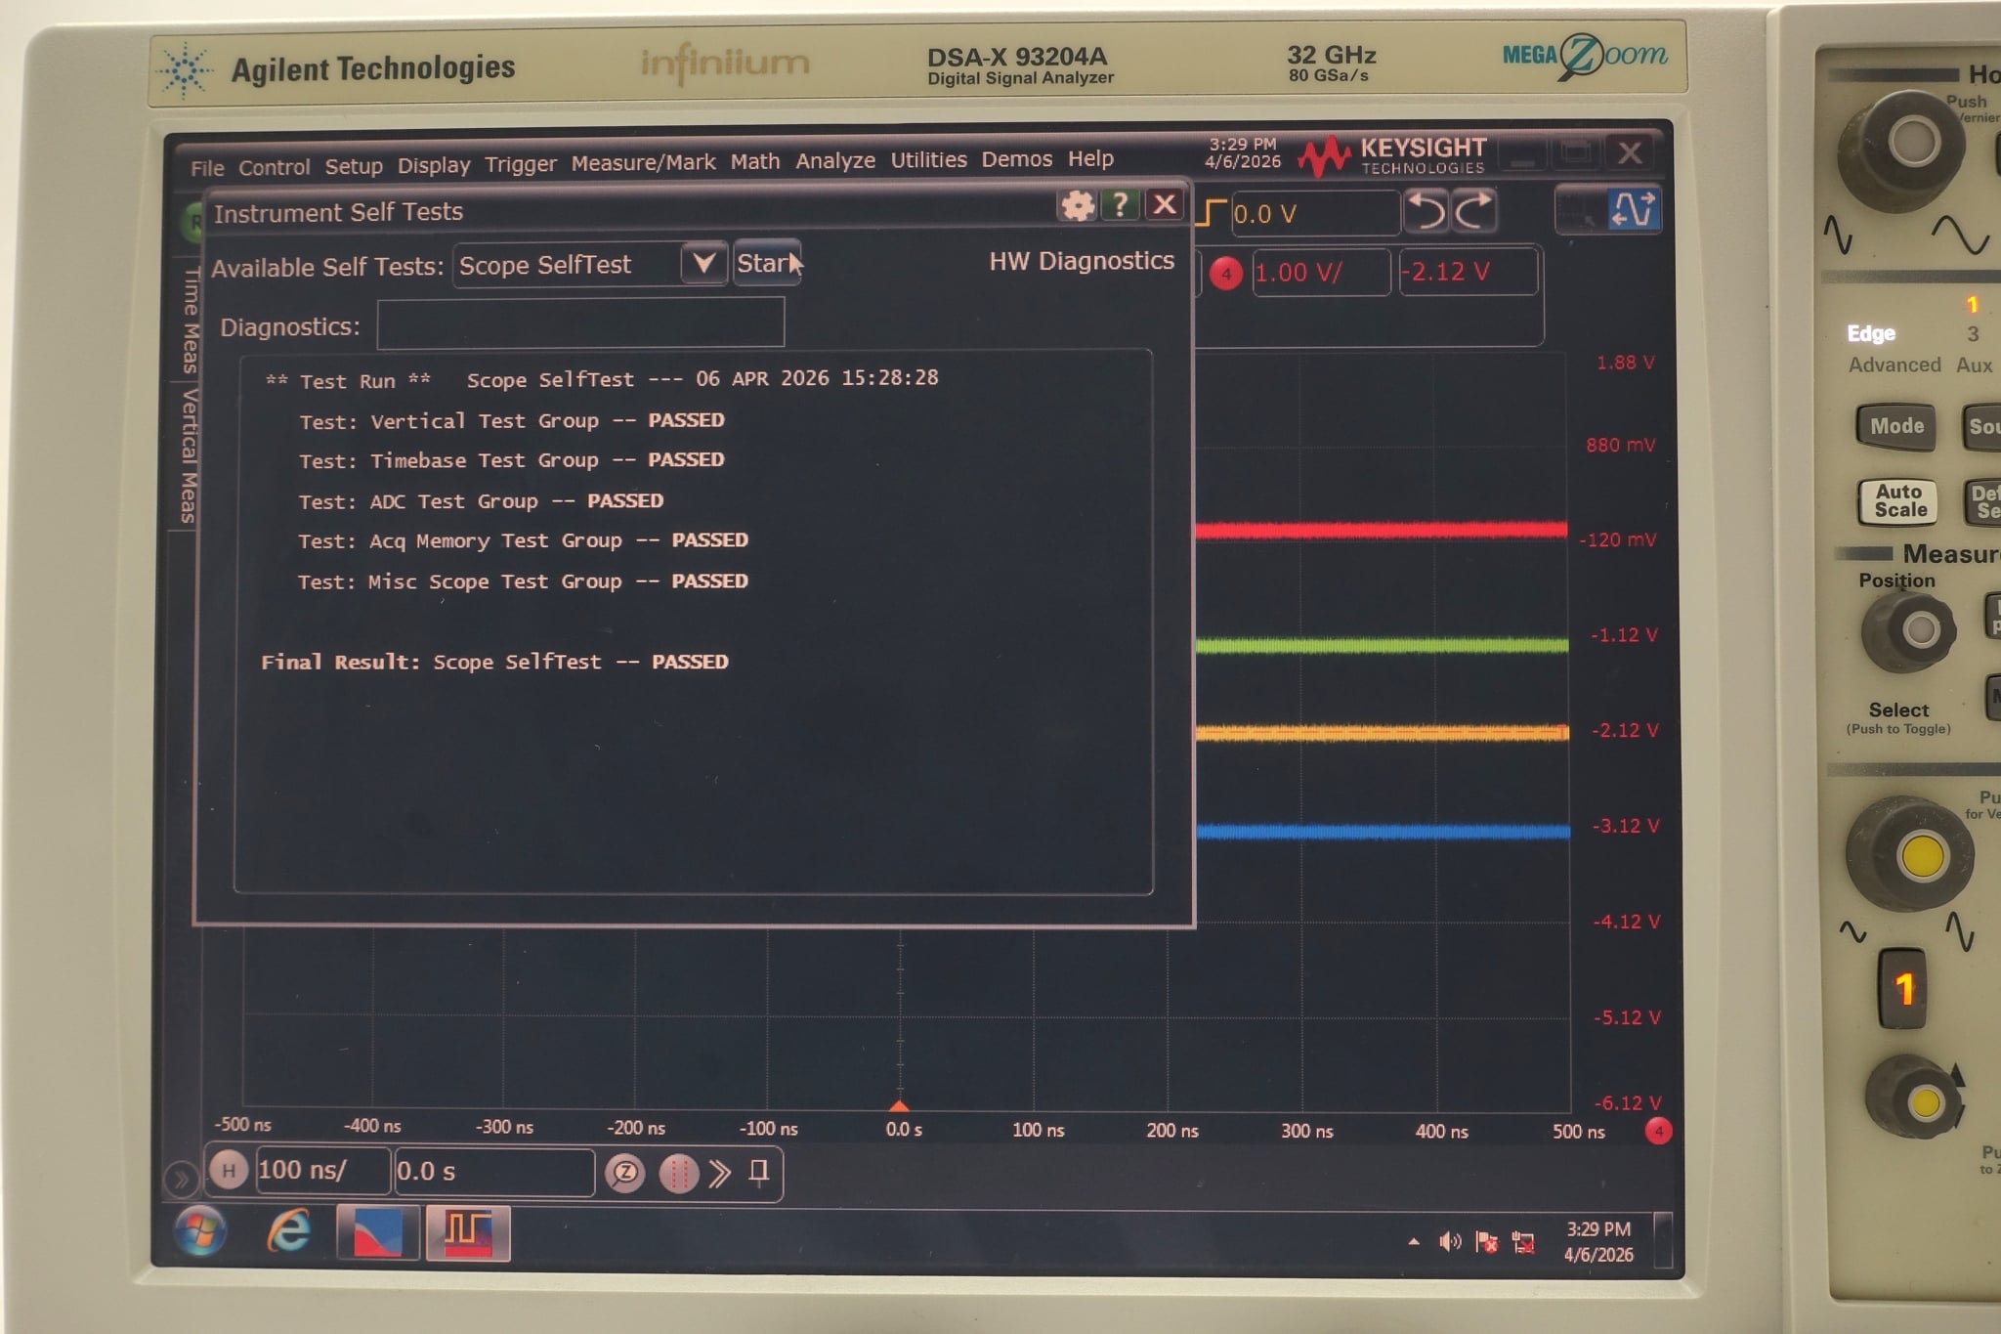This screenshot has height=1334, width=2001.
Task: Click the rising edge trigger slope icon
Action: click(x=1212, y=213)
